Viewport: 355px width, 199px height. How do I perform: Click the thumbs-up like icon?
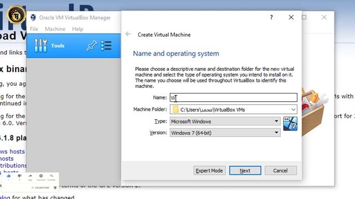[x=9, y=176]
